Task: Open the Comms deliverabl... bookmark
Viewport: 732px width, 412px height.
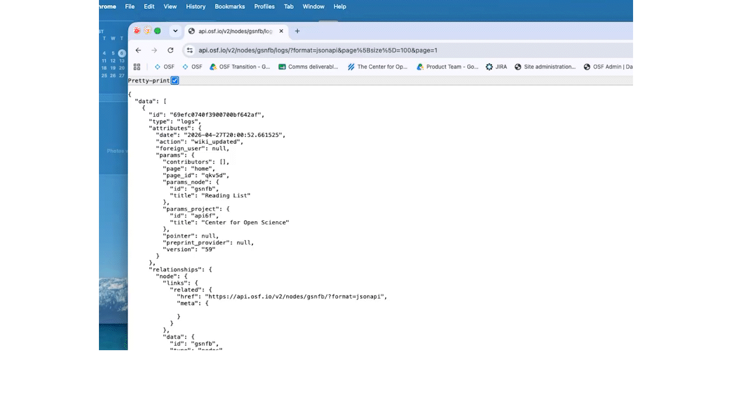Action: coord(308,67)
